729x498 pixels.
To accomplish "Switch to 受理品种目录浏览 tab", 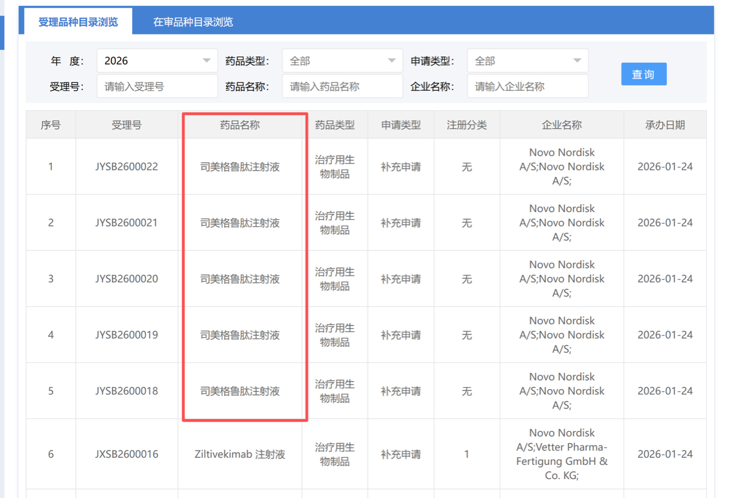I will tap(78, 21).
